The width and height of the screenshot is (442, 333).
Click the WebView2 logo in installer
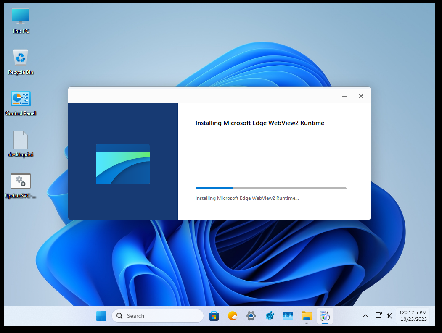123,164
